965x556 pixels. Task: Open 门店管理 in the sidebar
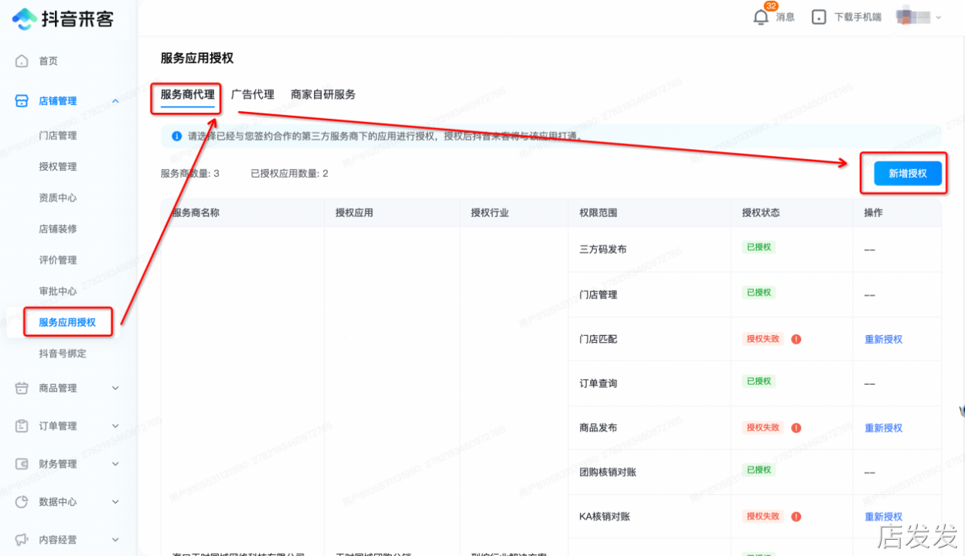[x=58, y=136]
